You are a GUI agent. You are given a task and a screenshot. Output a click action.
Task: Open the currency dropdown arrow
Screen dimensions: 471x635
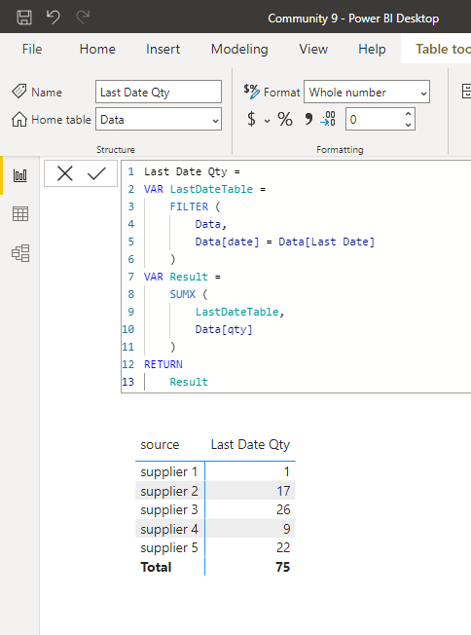pyautogui.click(x=267, y=121)
